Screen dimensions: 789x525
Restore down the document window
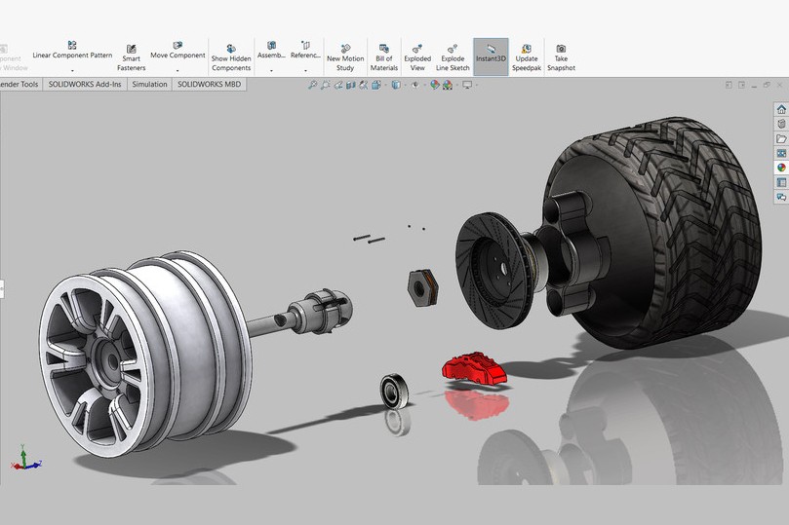point(767,85)
